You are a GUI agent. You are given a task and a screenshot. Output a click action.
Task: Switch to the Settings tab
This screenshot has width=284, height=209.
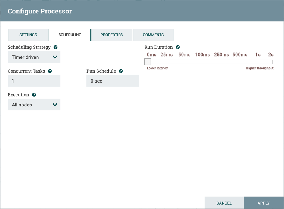(x=28, y=35)
